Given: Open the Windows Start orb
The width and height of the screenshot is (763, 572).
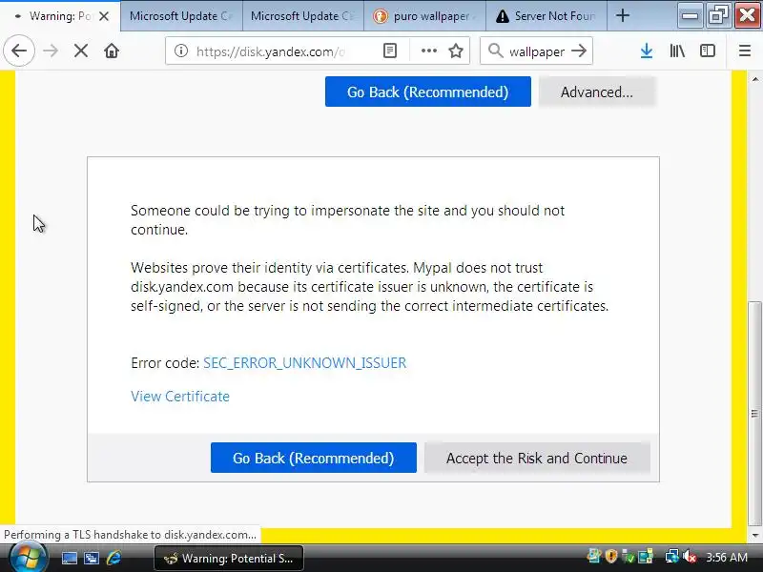Looking at the screenshot, I should pos(29,558).
